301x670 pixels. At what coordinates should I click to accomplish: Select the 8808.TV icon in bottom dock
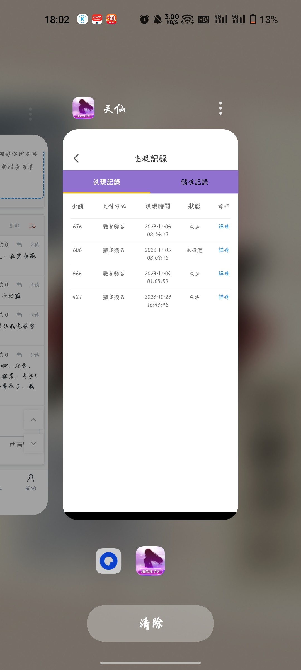[150, 561]
